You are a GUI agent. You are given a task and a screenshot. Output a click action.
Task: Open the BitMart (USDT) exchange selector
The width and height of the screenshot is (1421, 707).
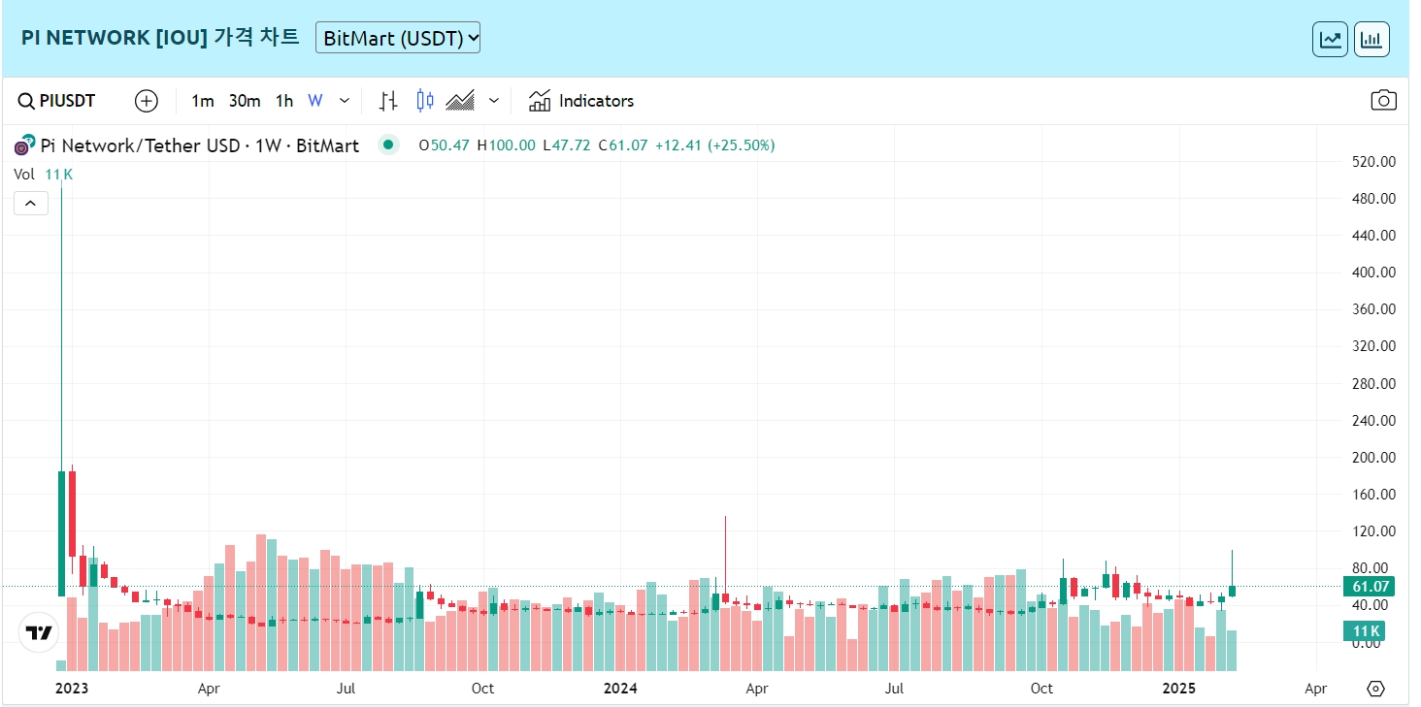point(398,38)
